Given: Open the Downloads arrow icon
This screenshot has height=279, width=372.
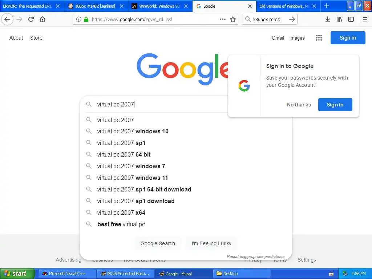Looking at the screenshot, I should 327,20.
